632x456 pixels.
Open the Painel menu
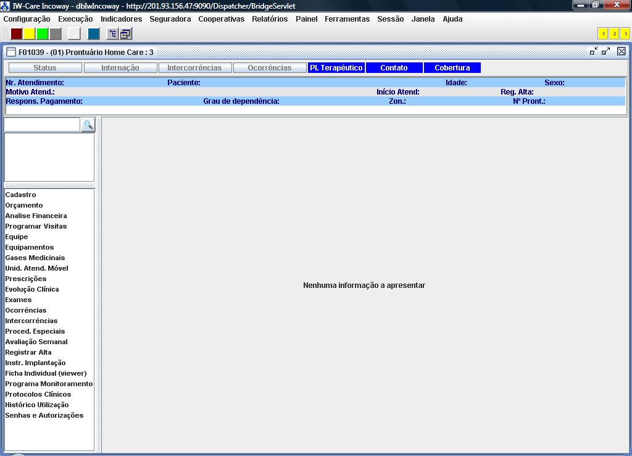pos(306,19)
